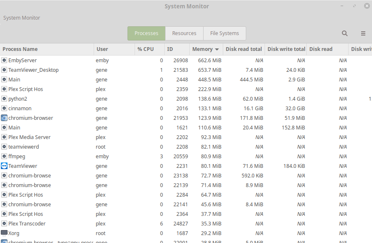The image size is (372, 243).
Task: Toggle sort arrow on Memory column
Action: 217,49
